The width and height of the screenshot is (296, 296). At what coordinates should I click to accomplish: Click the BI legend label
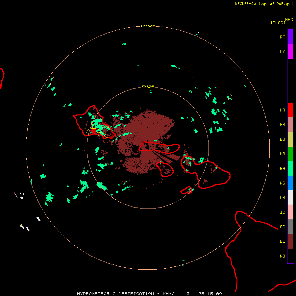point(282,241)
